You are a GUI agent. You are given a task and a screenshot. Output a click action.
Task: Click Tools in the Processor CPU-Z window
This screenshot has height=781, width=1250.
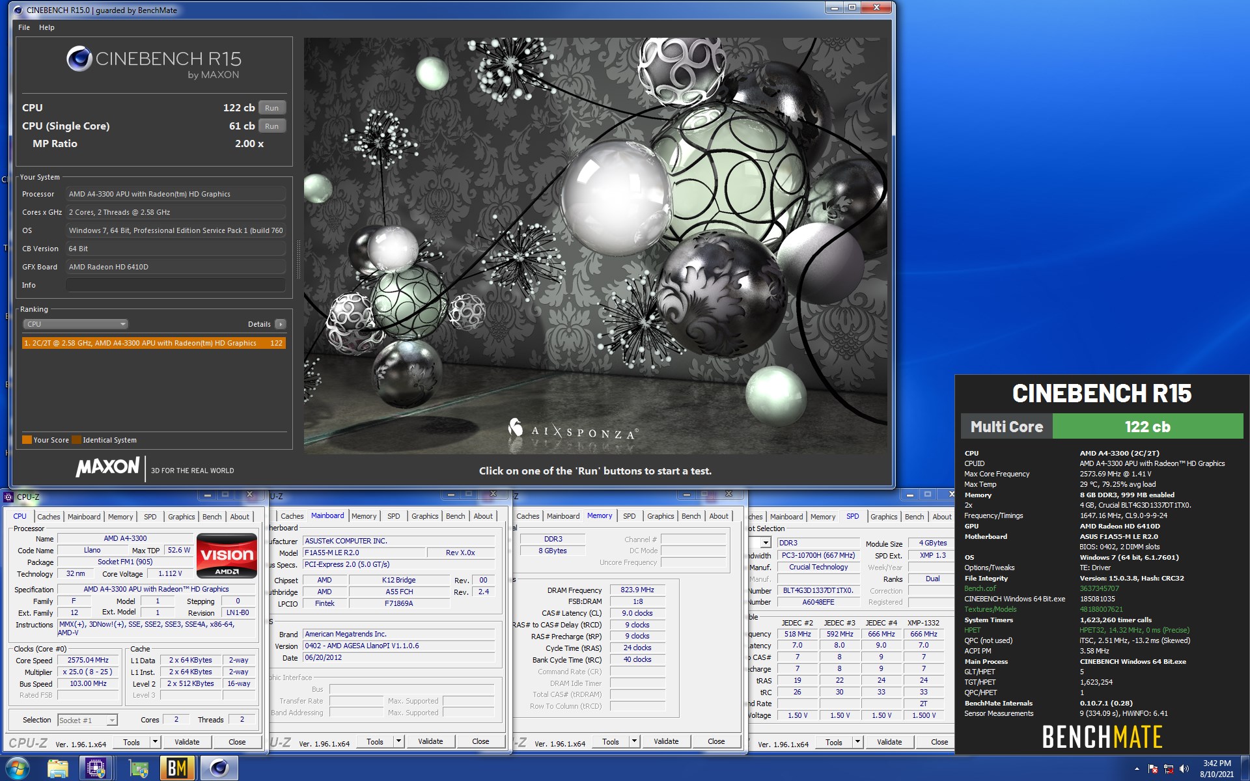click(x=132, y=742)
